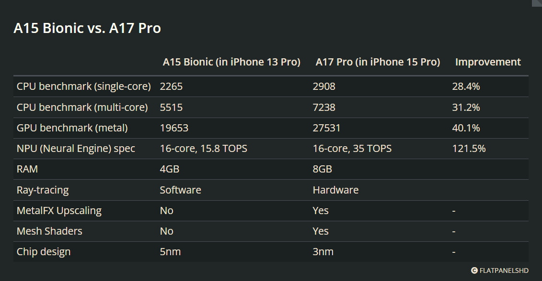Click the FLATPANELSHD watermark text
This screenshot has height=281, width=542.
point(504,270)
